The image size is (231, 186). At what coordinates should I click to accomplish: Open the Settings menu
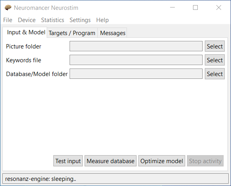click(x=80, y=20)
